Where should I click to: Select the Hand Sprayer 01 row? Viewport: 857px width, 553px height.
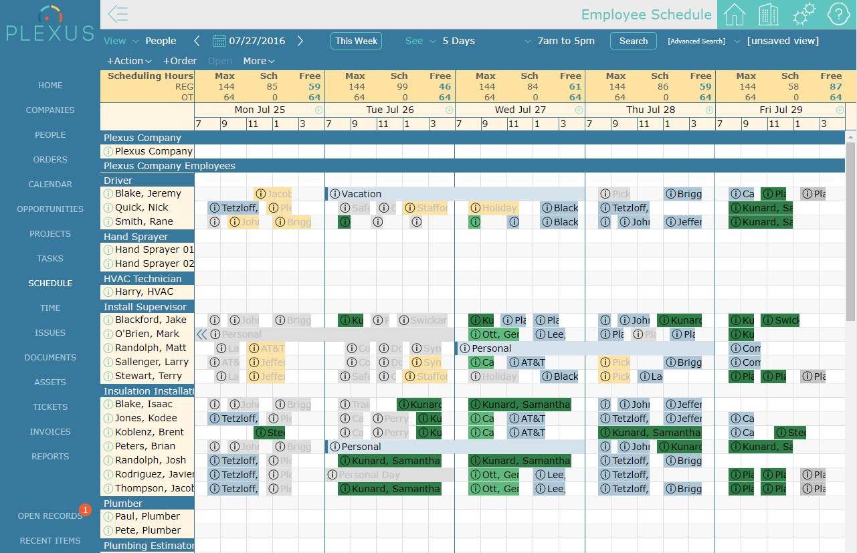(473, 249)
